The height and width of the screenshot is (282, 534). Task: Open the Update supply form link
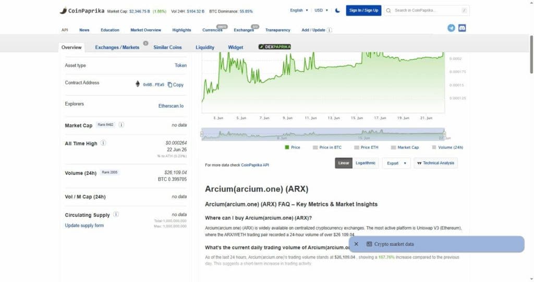[84, 225]
